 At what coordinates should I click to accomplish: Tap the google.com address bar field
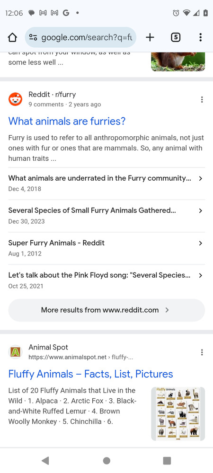(80, 37)
